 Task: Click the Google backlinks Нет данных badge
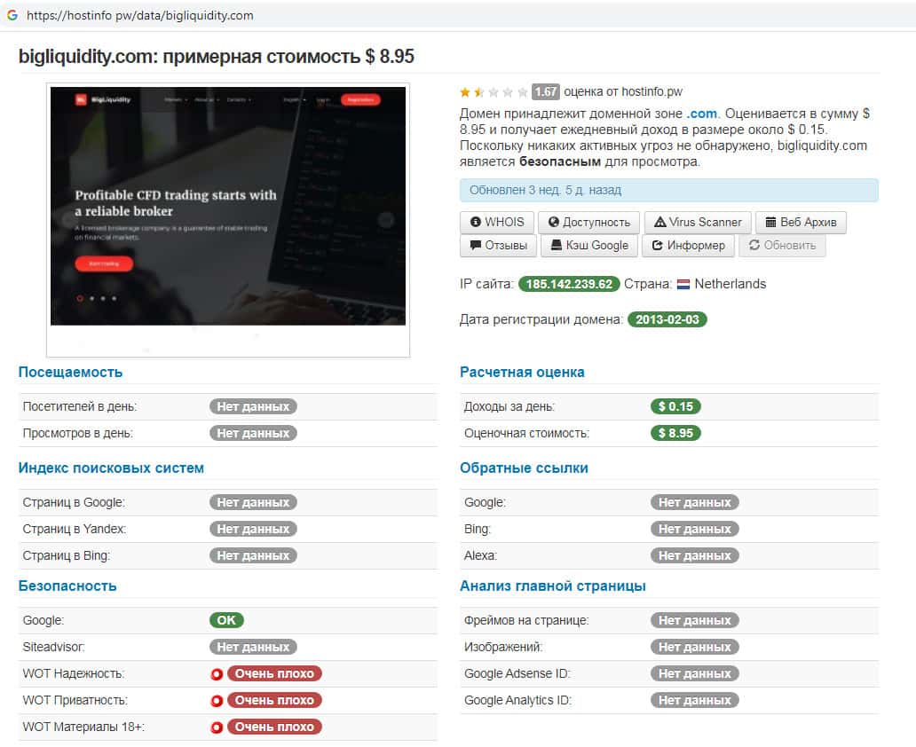coord(695,502)
